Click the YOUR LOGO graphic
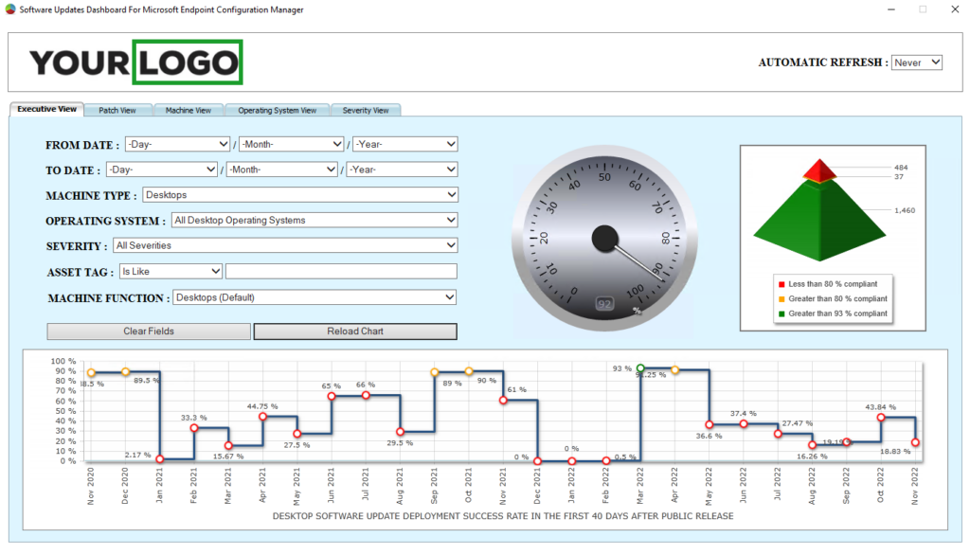 (x=135, y=63)
